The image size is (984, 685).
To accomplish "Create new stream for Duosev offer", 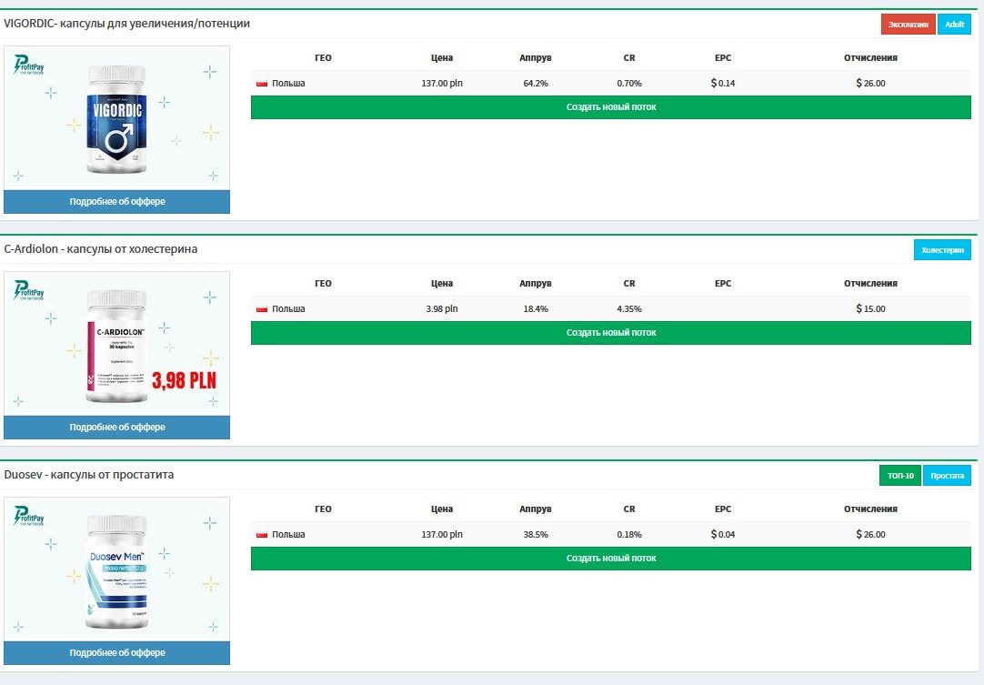I will point(610,559).
